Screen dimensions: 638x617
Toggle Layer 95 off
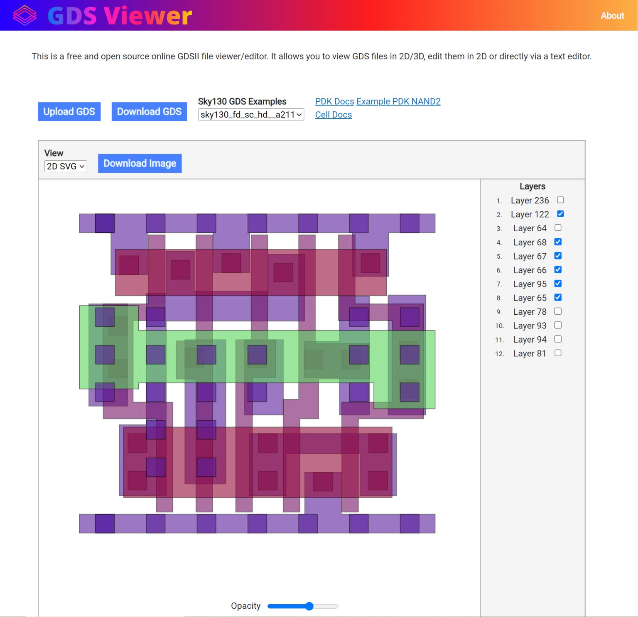[x=558, y=284]
